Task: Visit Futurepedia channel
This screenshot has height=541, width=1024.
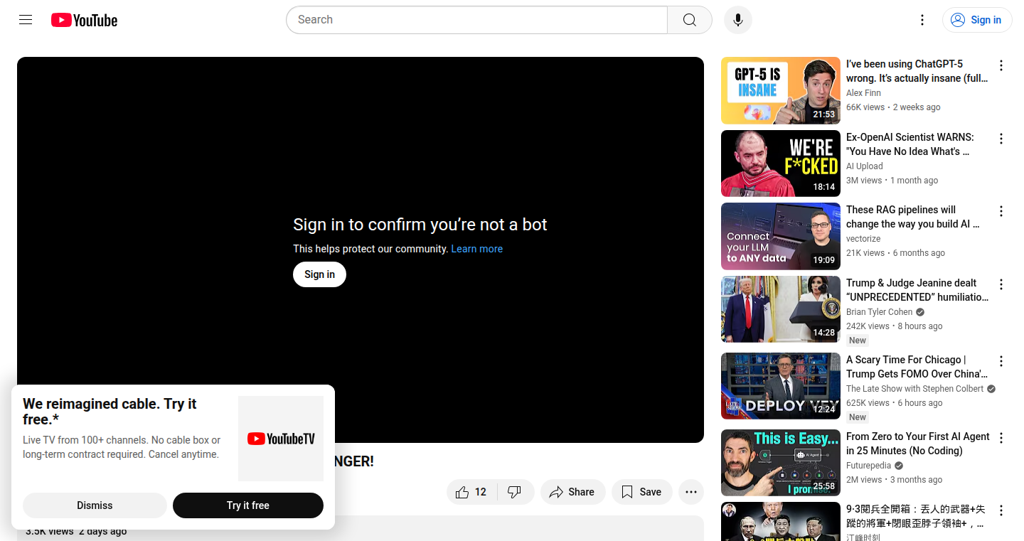Action: (x=870, y=466)
